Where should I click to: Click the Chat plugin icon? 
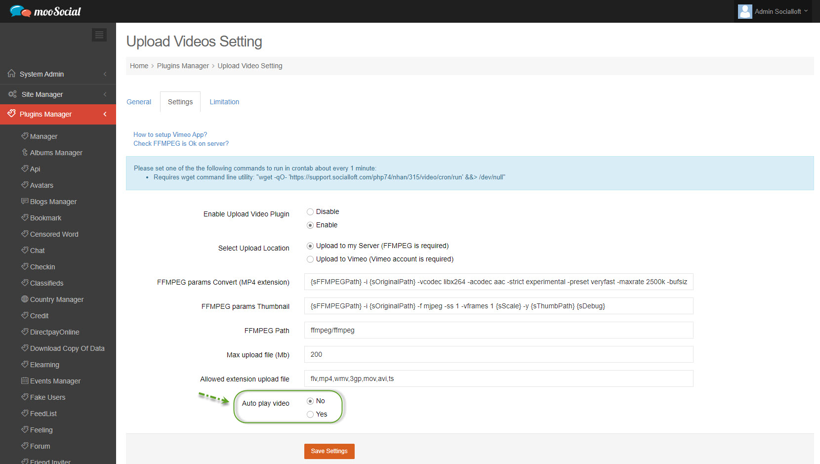pos(25,250)
